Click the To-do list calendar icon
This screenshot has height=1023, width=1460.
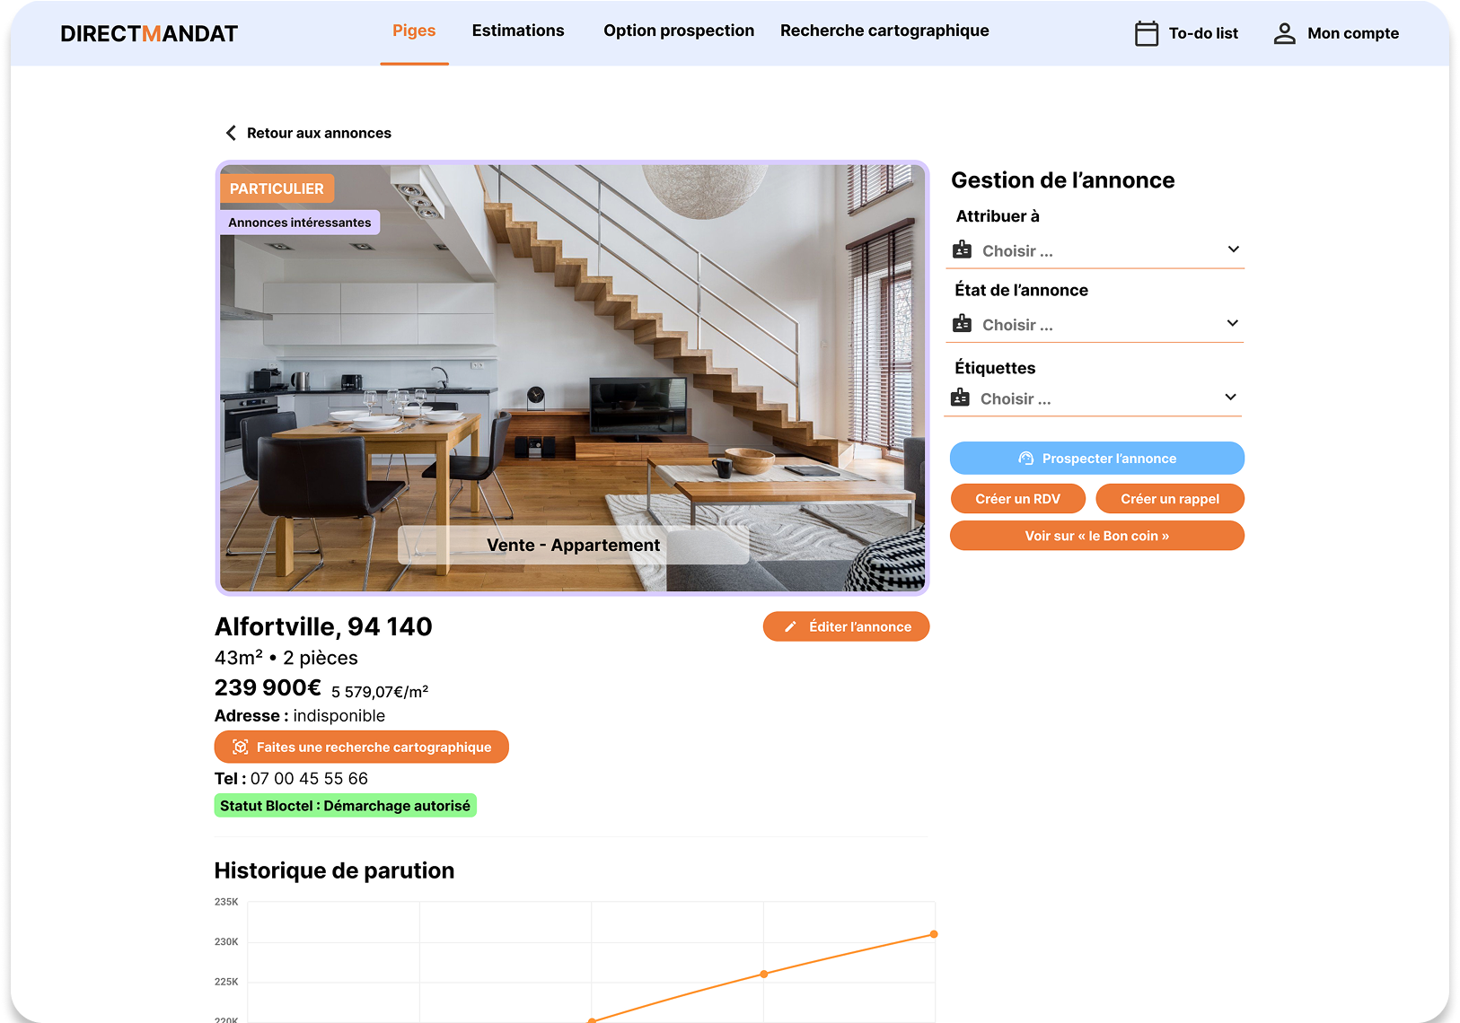(x=1147, y=33)
